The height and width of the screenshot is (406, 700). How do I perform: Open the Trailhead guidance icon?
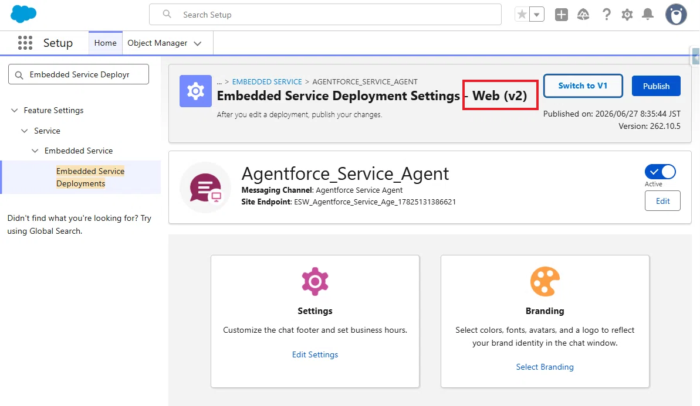pos(583,15)
